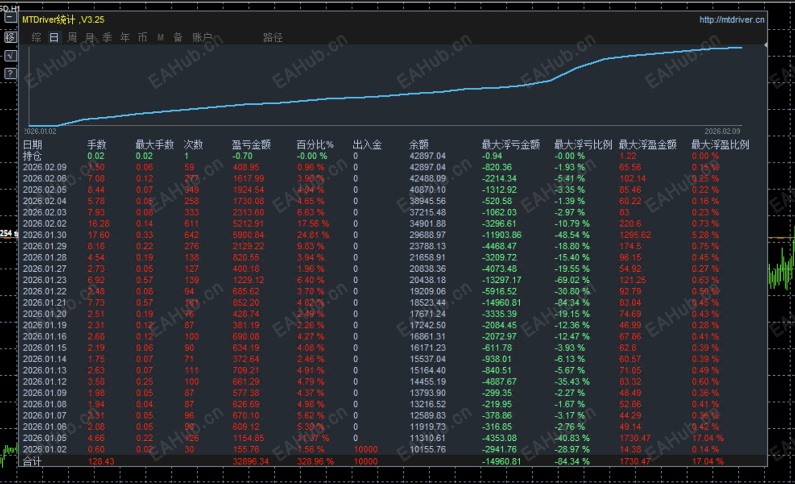Click the -4887.67 floating loss value
The height and width of the screenshot is (484, 795).
tap(499, 382)
